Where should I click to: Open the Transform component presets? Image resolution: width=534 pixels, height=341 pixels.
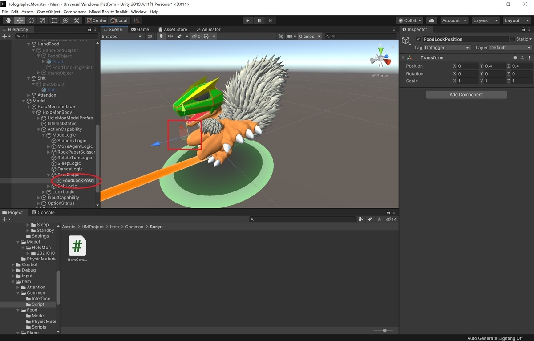522,57
